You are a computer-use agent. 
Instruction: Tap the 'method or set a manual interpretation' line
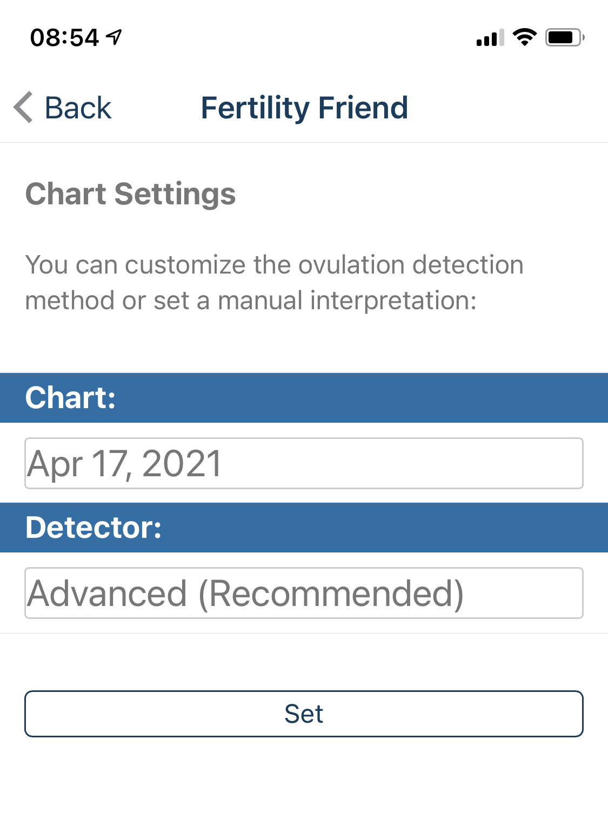(251, 301)
